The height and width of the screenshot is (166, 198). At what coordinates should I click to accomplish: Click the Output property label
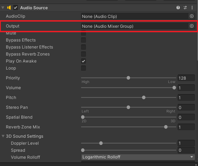13,26
